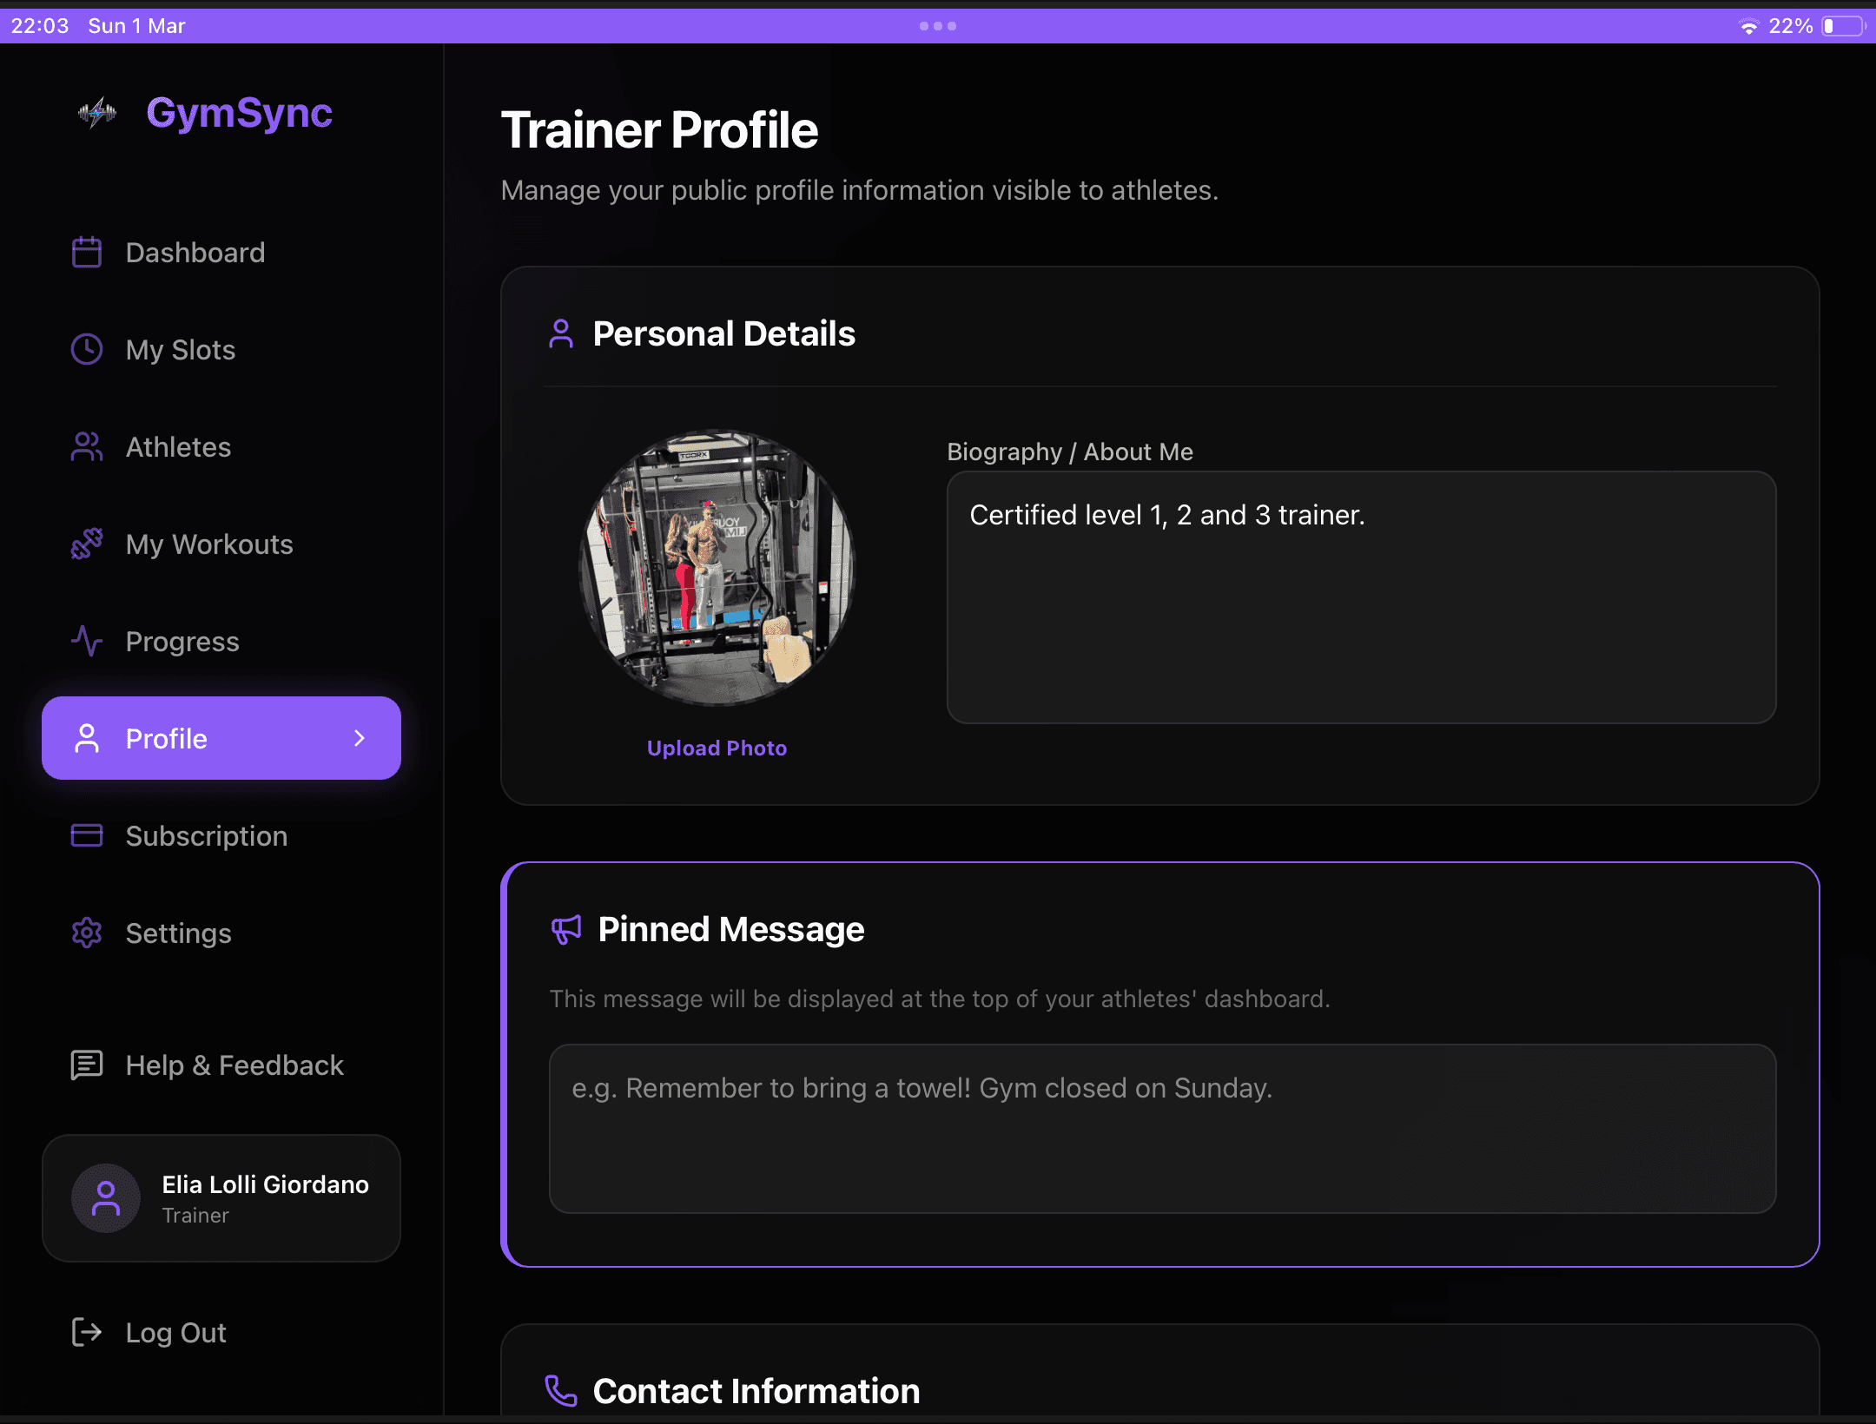
Task: Select the Pinned Message megaphone icon
Action: pos(565,929)
